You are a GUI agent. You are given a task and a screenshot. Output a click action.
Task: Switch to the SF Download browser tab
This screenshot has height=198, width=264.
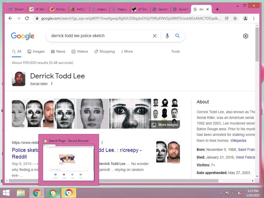[x=17, y=9]
